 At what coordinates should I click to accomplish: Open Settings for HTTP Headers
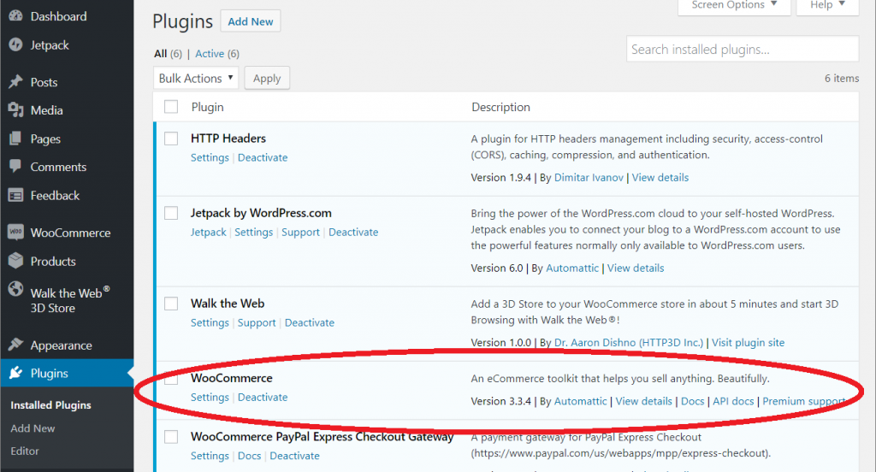click(x=210, y=157)
